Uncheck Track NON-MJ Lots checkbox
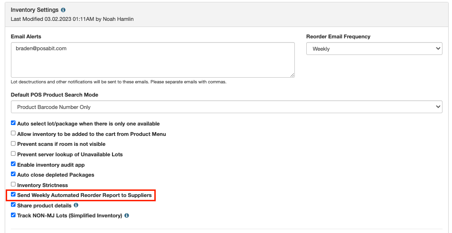Viewport: 452px width, 233px height. pos(13,215)
